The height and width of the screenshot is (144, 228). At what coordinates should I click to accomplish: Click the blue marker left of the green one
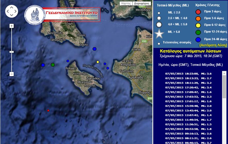43,65
